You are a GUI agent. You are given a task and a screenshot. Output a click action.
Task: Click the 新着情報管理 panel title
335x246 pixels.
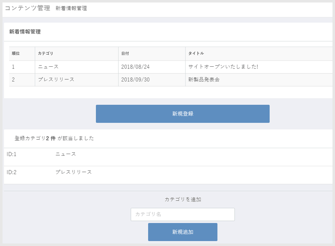(25, 31)
